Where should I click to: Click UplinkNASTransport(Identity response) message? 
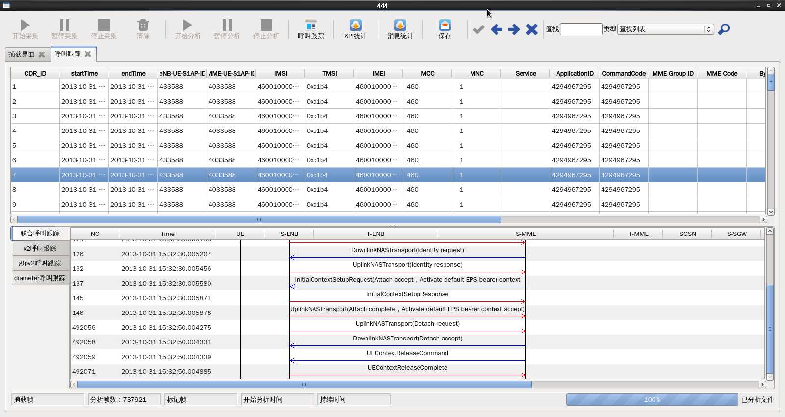(x=407, y=265)
